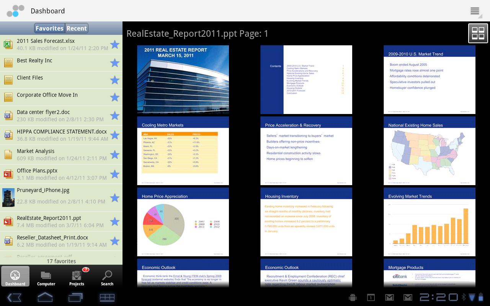Open Market Analysis folder name
This screenshot has width=490, height=306.
(36, 151)
